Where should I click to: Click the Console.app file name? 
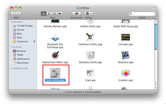(x=126, y=44)
